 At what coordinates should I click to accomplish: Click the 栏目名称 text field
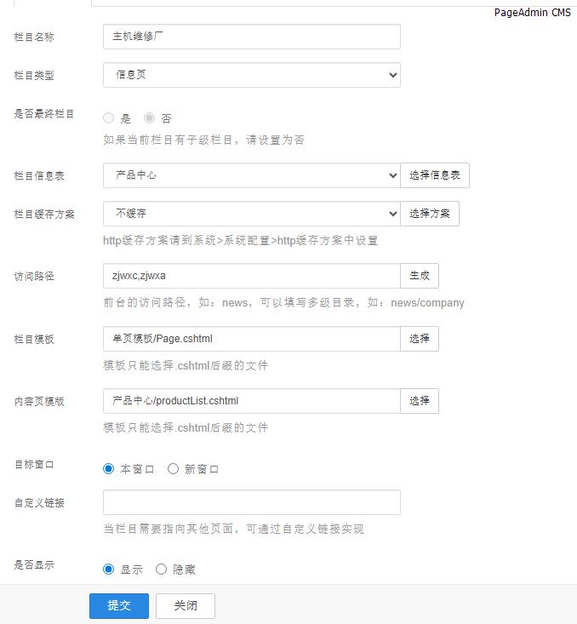point(251,37)
